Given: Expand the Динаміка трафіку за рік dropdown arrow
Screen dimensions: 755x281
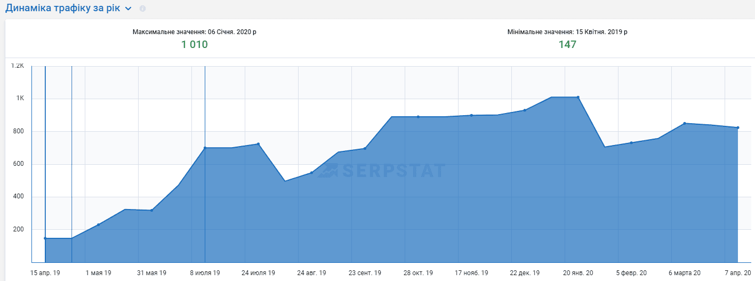Looking at the screenshot, I should pos(128,9).
